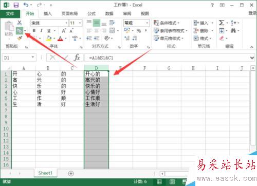Decrease indent icon

pos(89,38)
